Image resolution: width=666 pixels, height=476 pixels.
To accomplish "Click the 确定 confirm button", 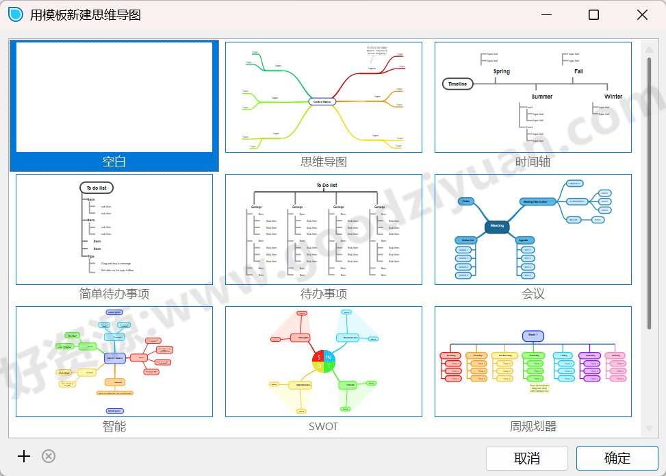I will [615, 458].
